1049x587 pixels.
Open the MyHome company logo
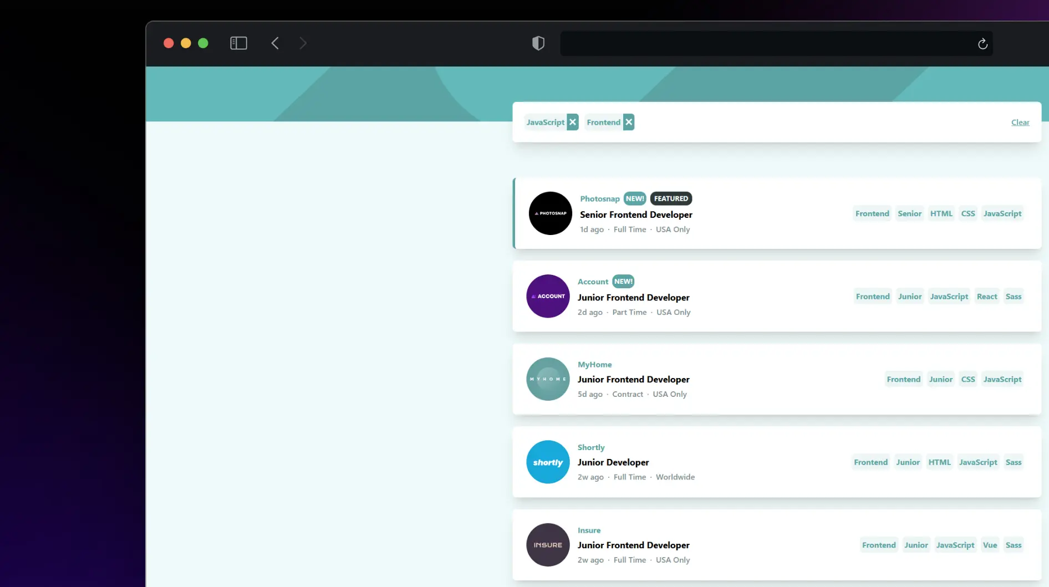pyautogui.click(x=548, y=379)
